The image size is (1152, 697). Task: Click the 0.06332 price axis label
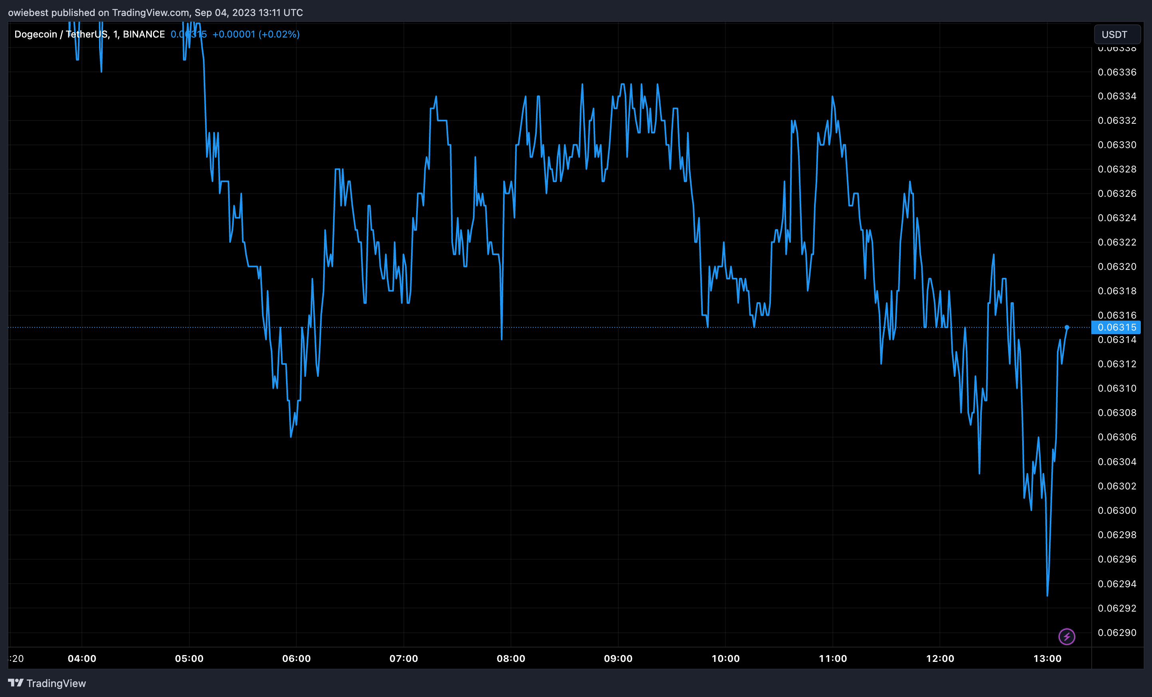click(1117, 121)
